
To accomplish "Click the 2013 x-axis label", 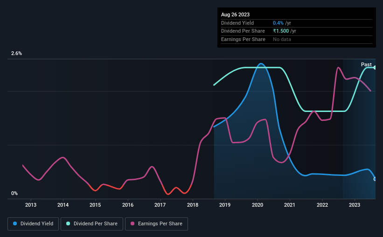I will pos(31,205).
